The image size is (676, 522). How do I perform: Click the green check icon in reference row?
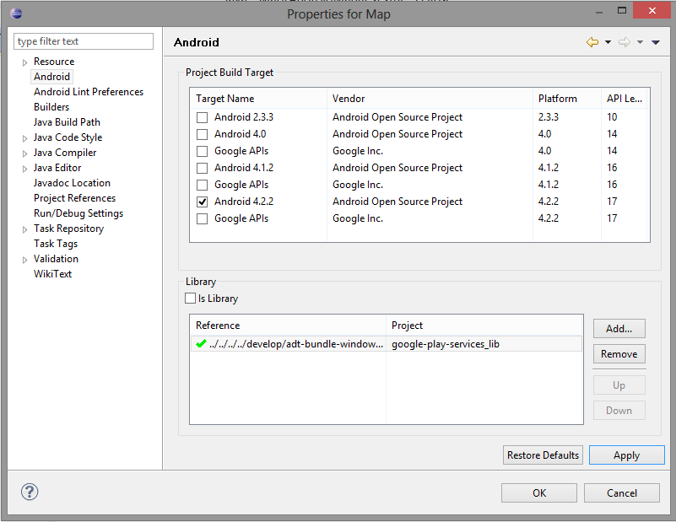point(201,344)
